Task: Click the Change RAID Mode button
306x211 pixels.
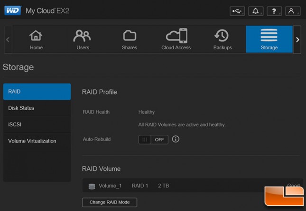Action: pos(110,202)
